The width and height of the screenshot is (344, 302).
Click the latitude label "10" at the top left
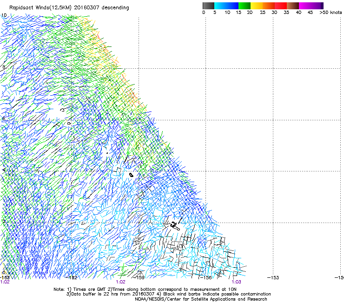pos(4,15)
